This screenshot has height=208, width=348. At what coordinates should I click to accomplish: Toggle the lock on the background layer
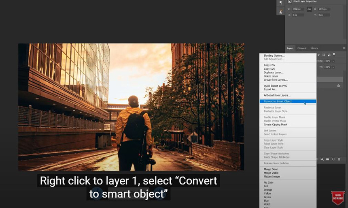pyautogui.click(x=338, y=86)
